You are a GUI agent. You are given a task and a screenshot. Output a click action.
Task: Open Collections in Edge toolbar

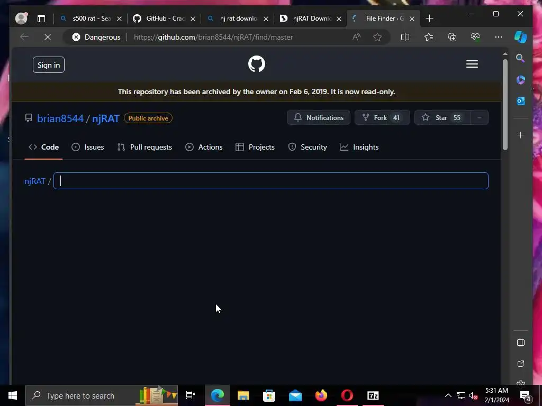pyautogui.click(x=452, y=37)
